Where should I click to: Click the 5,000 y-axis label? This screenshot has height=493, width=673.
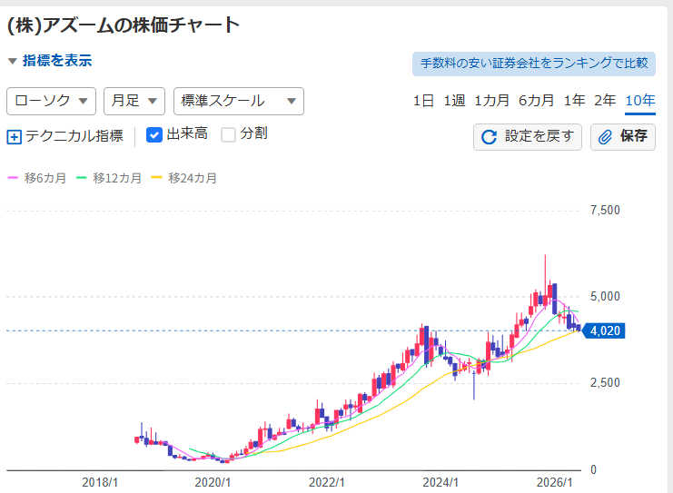605,297
